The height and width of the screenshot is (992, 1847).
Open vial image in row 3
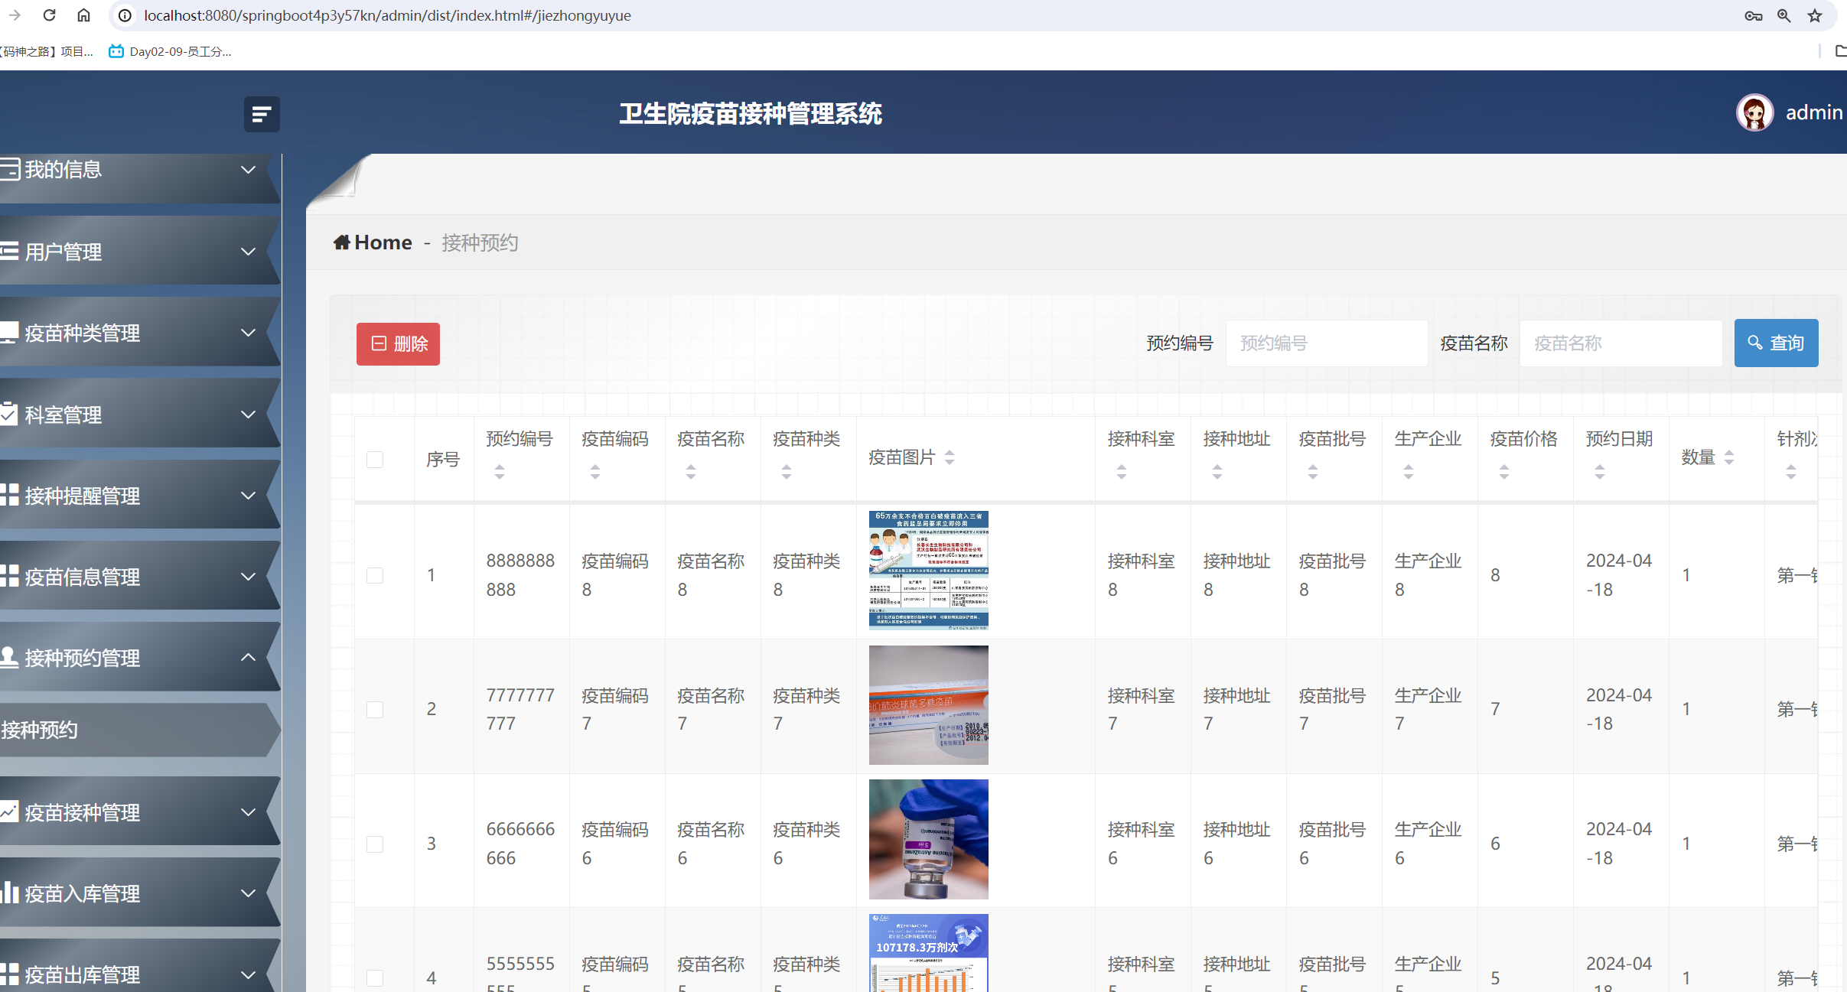[x=928, y=839]
